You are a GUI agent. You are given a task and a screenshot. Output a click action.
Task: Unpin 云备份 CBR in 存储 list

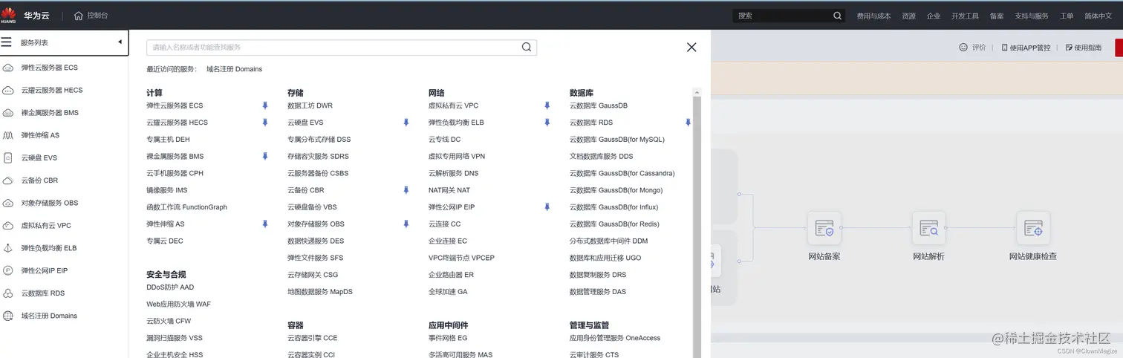(406, 190)
